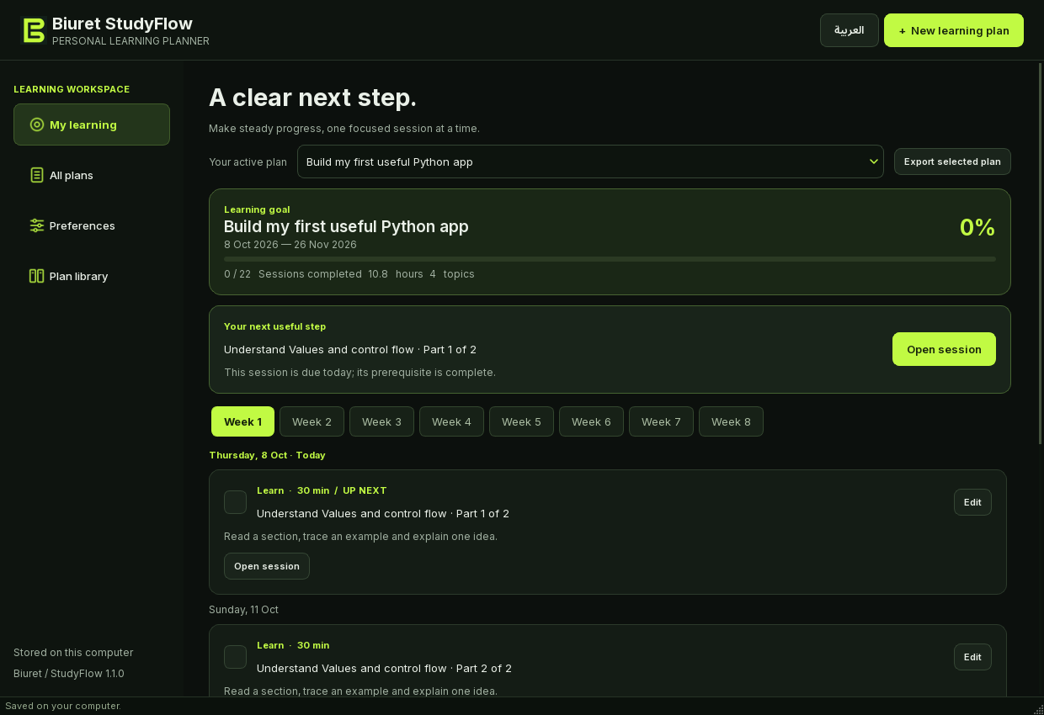
Task: Create a New learning plan
Action: (954, 30)
